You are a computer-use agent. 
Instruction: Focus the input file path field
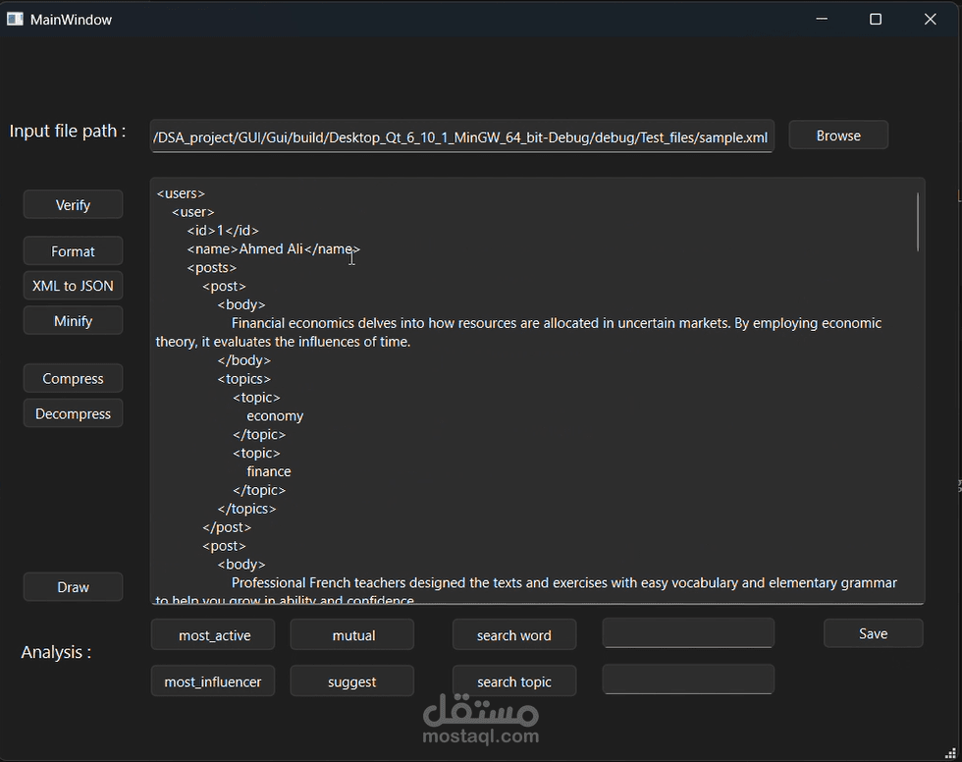461,137
